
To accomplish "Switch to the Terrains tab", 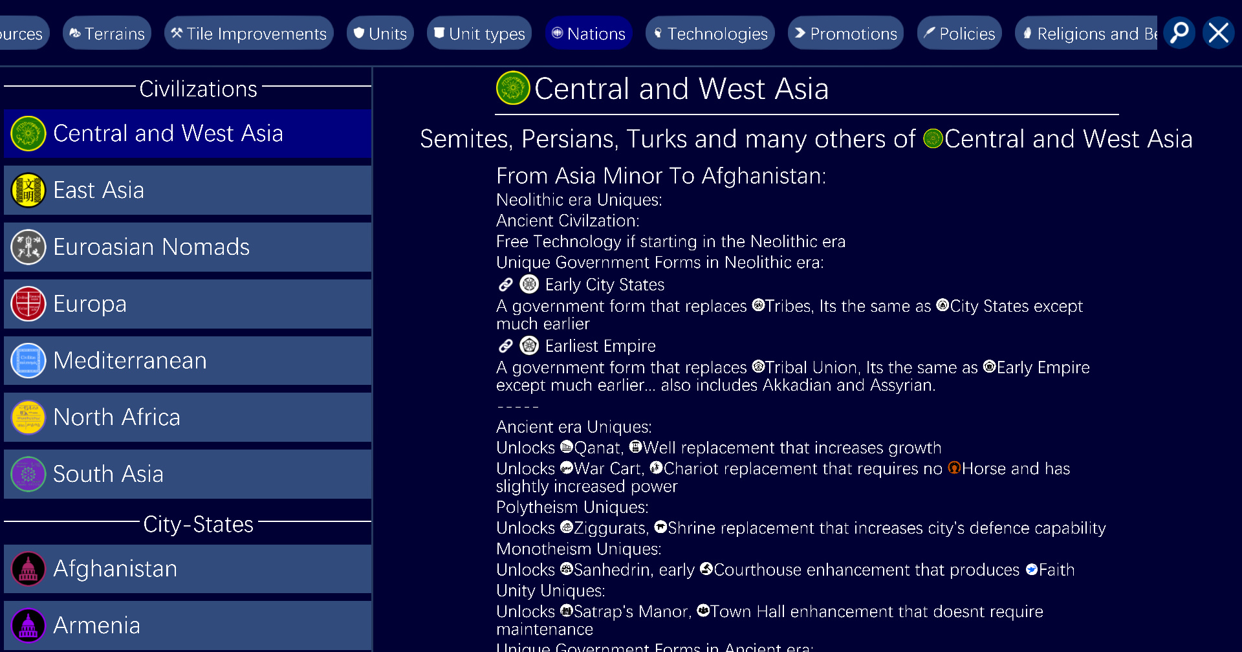I will pyautogui.click(x=107, y=33).
